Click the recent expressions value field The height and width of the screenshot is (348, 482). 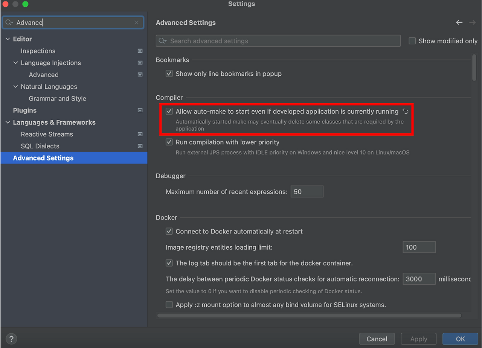[x=307, y=191]
